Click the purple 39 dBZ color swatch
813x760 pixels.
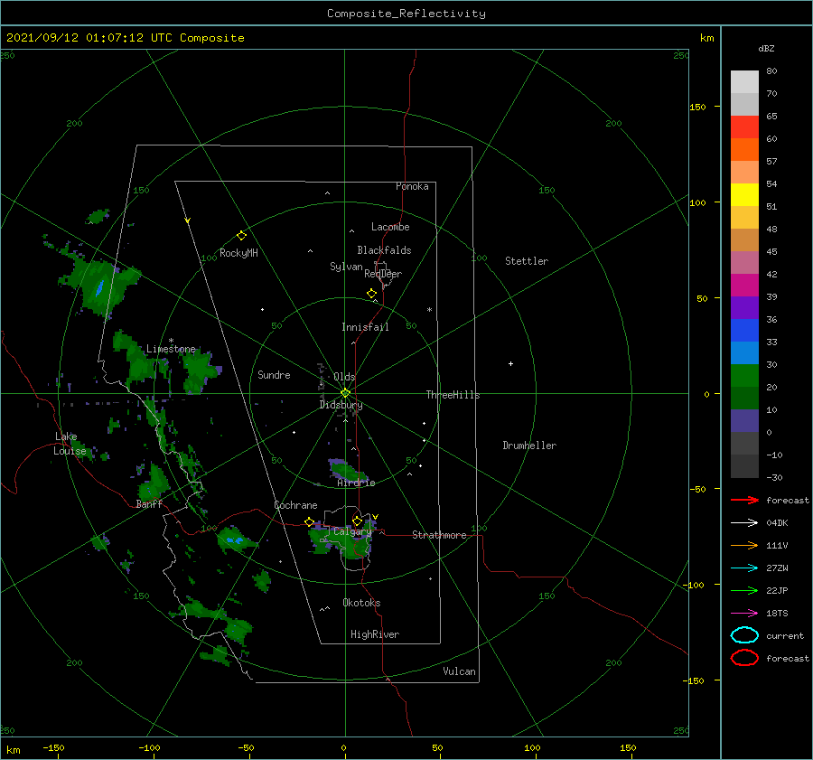(744, 307)
